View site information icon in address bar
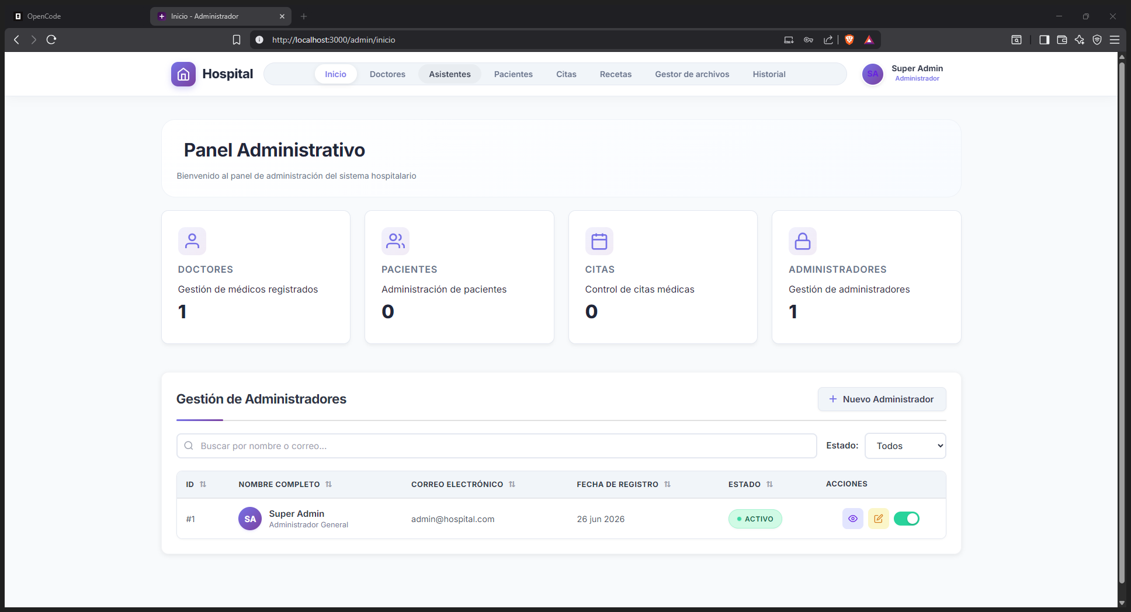The height and width of the screenshot is (612, 1131). click(259, 40)
